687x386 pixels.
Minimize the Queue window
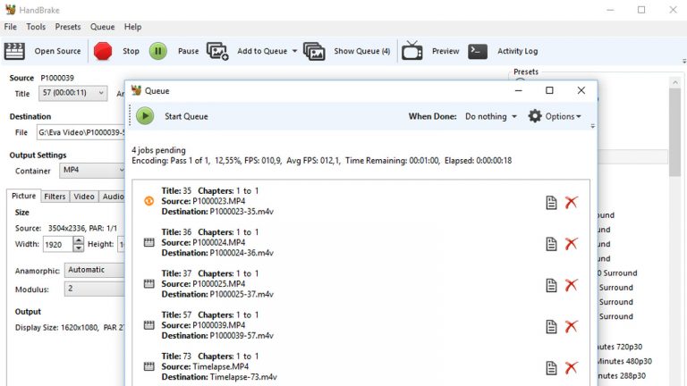[x=518, y=90]
